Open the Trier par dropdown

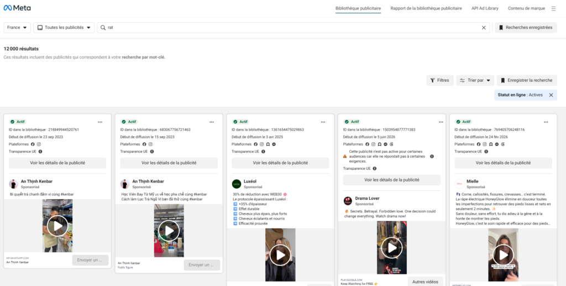pyautogui.click(x=475, y=81)
